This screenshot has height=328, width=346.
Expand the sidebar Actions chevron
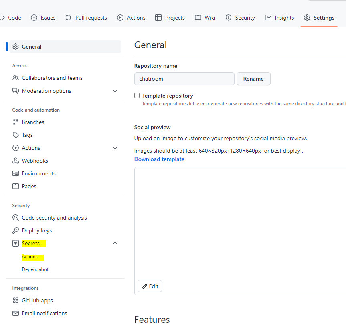coord(115,148)
